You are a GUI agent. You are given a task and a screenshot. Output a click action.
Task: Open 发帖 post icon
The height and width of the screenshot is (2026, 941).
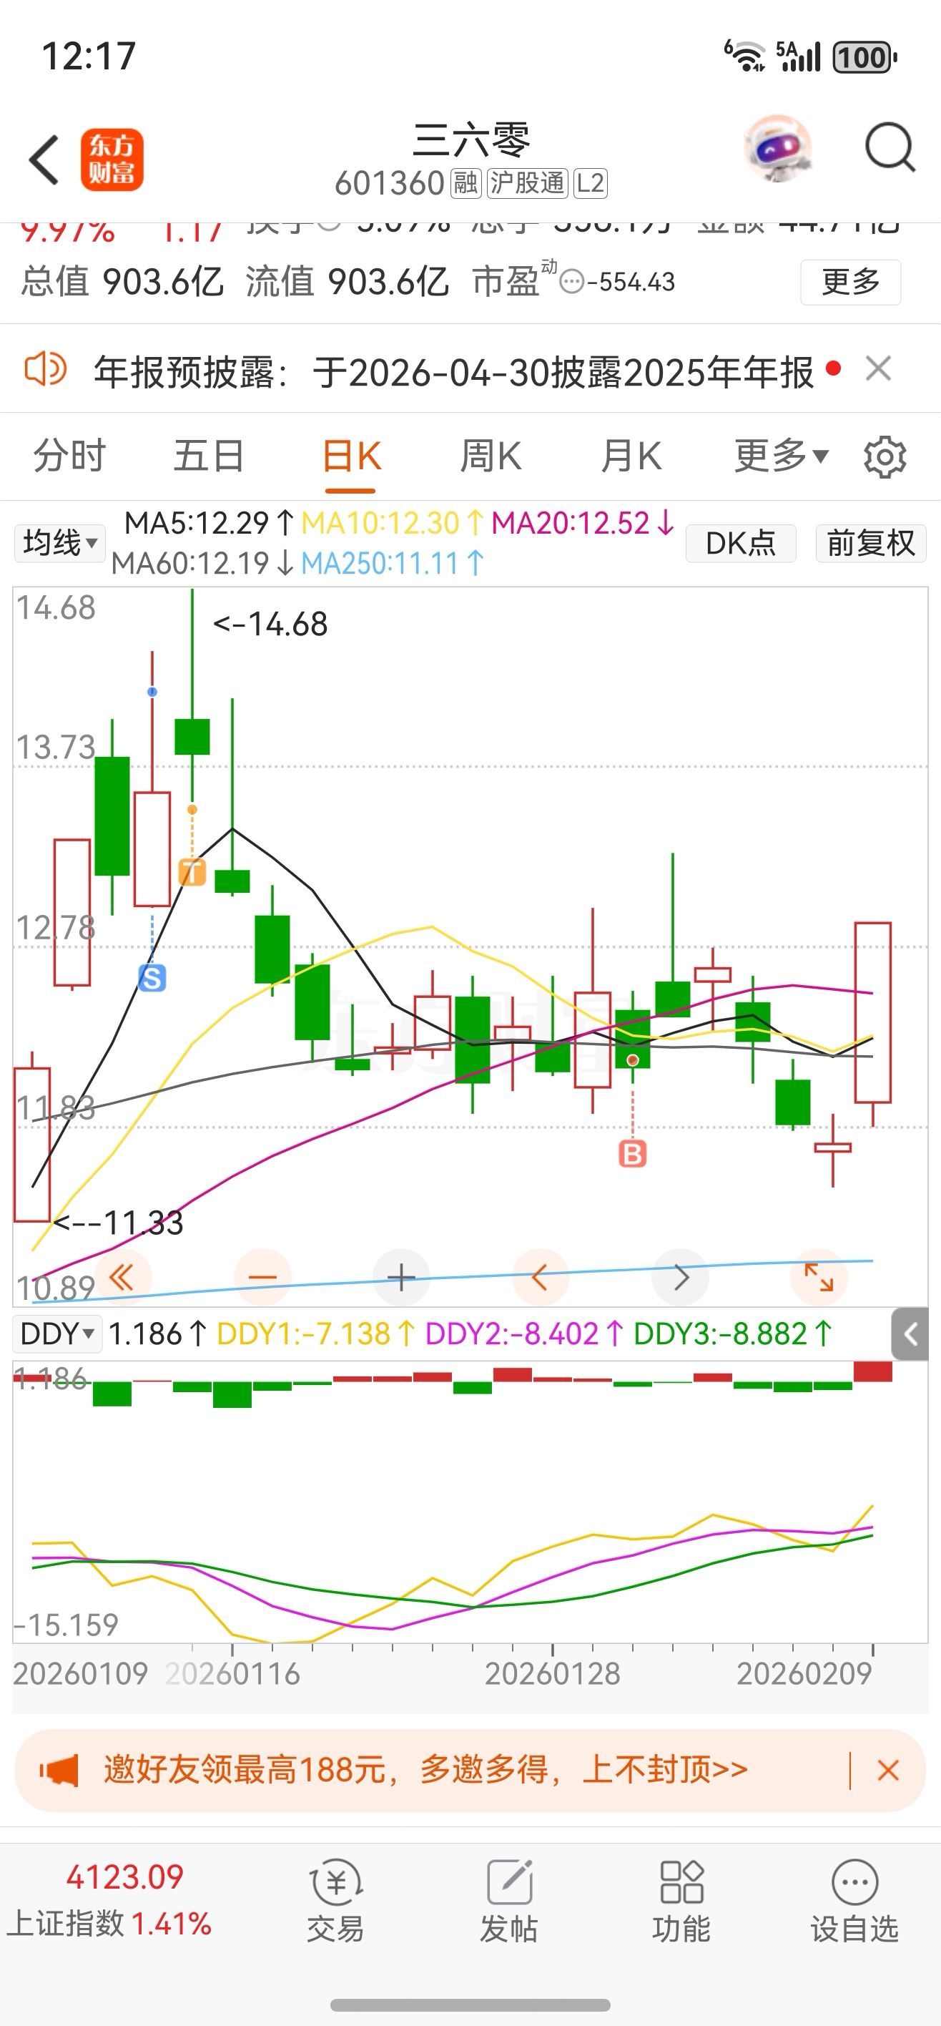508,1901
